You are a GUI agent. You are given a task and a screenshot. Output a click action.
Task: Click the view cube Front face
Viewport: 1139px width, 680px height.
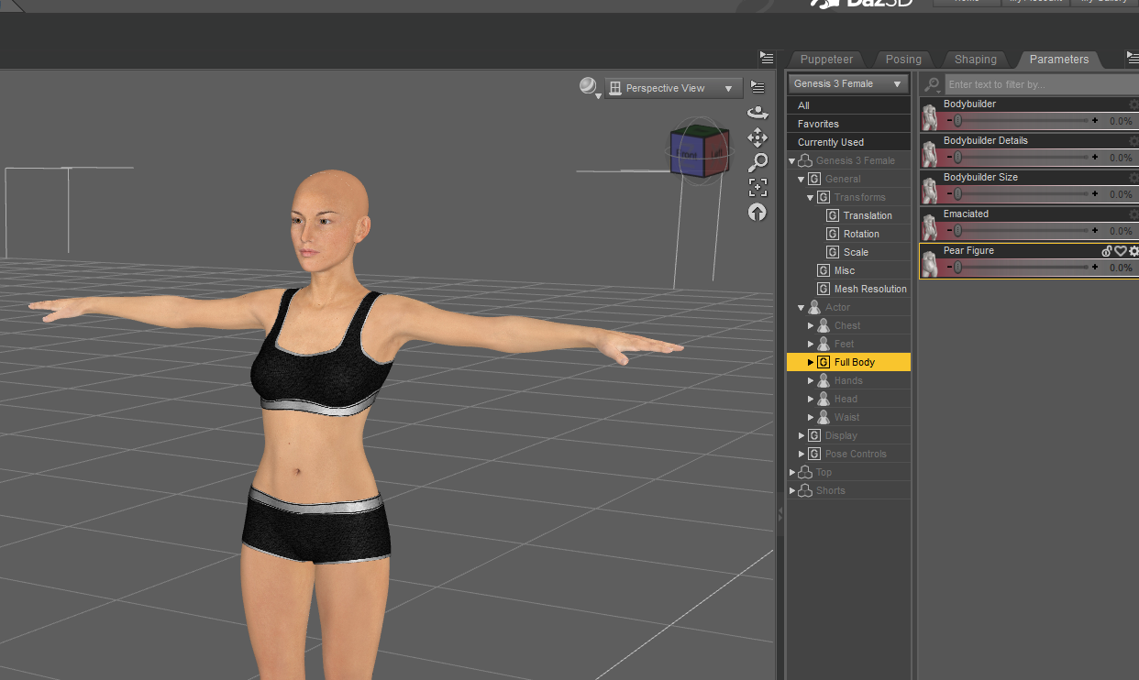point(686,154)
